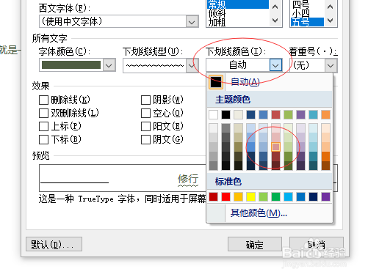Image resolution: width=368 pixels, height=277 pixels.
Task: Select 倾斜 italic in the style list
Action: pos(238,13)
